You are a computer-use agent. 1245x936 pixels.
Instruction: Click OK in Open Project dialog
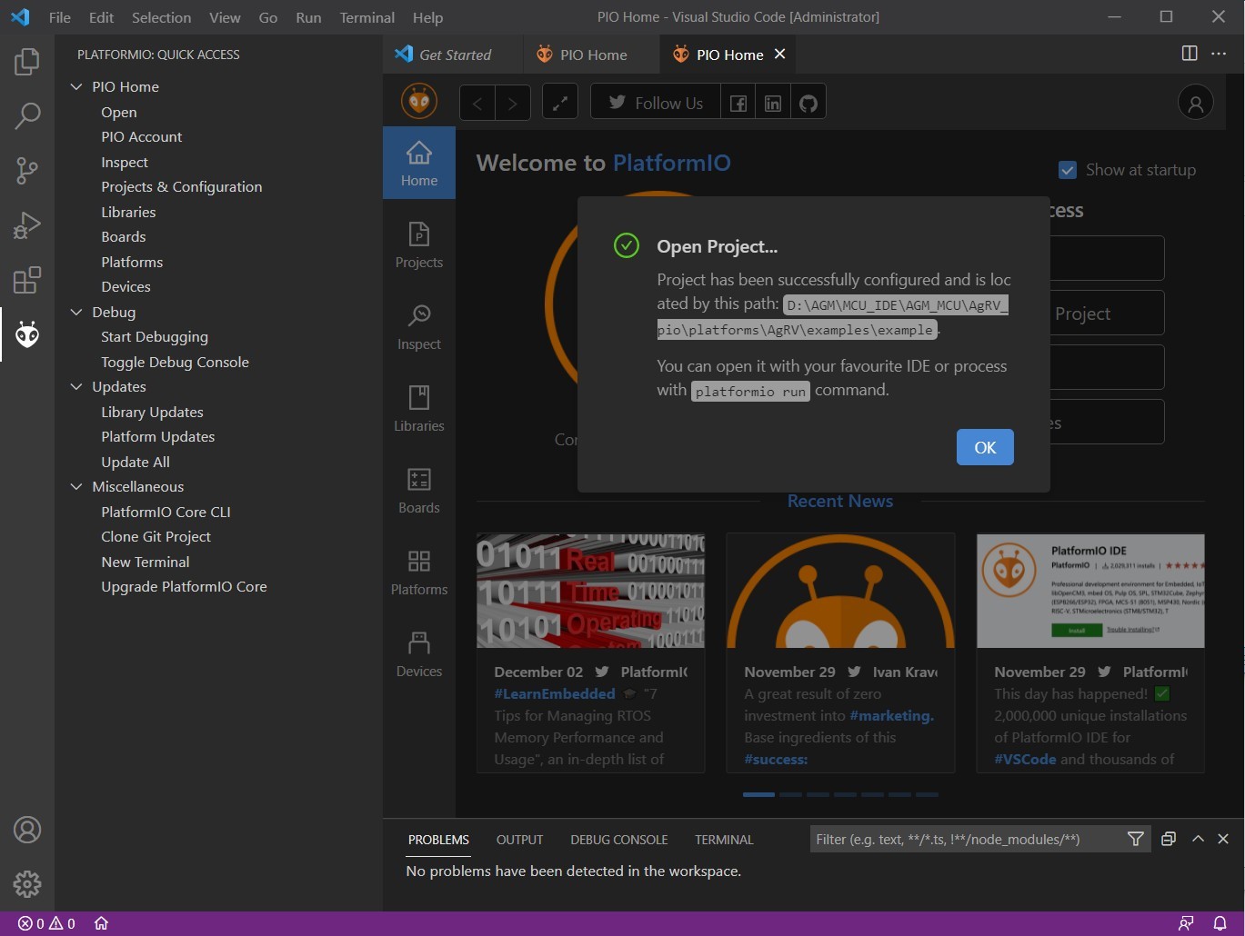click(985, 447)
